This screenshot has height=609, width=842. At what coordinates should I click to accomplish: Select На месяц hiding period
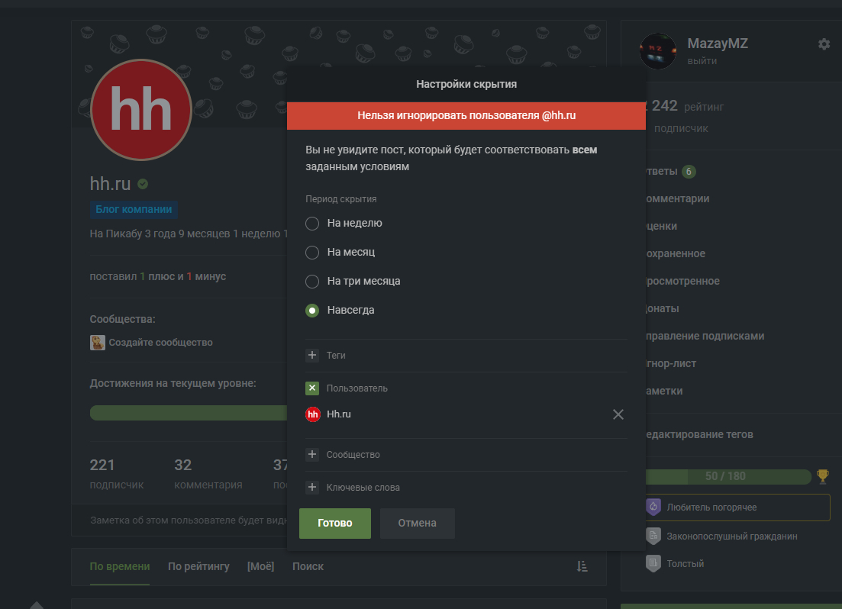click(312, 252)
